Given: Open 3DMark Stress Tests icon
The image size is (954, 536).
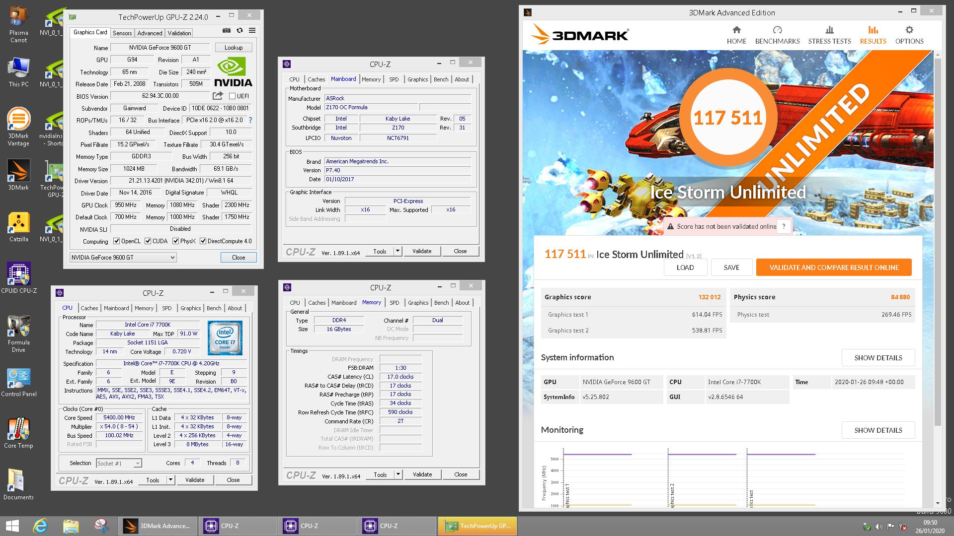Looking at the screenshot, I should pyautogui.click(x=829, y=30).
